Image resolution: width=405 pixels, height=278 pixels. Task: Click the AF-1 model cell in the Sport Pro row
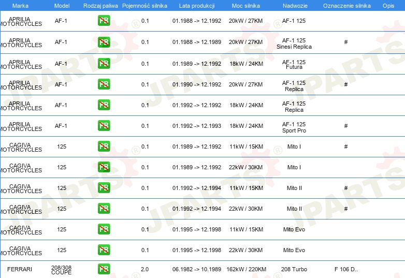coord(61,126)
